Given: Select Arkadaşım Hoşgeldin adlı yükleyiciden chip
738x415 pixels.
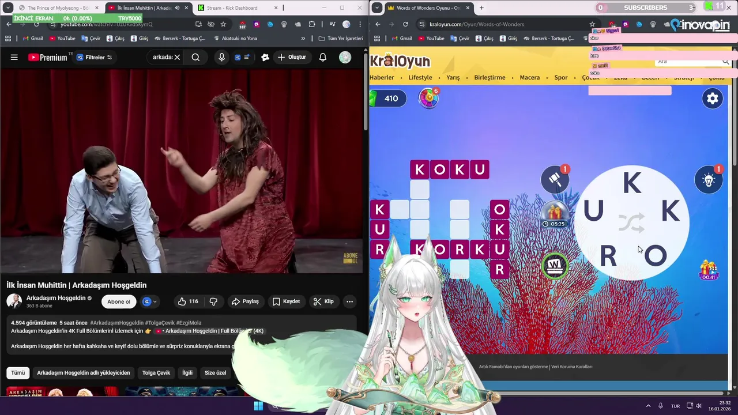Looking at the screenshot, I should (84, 373).
